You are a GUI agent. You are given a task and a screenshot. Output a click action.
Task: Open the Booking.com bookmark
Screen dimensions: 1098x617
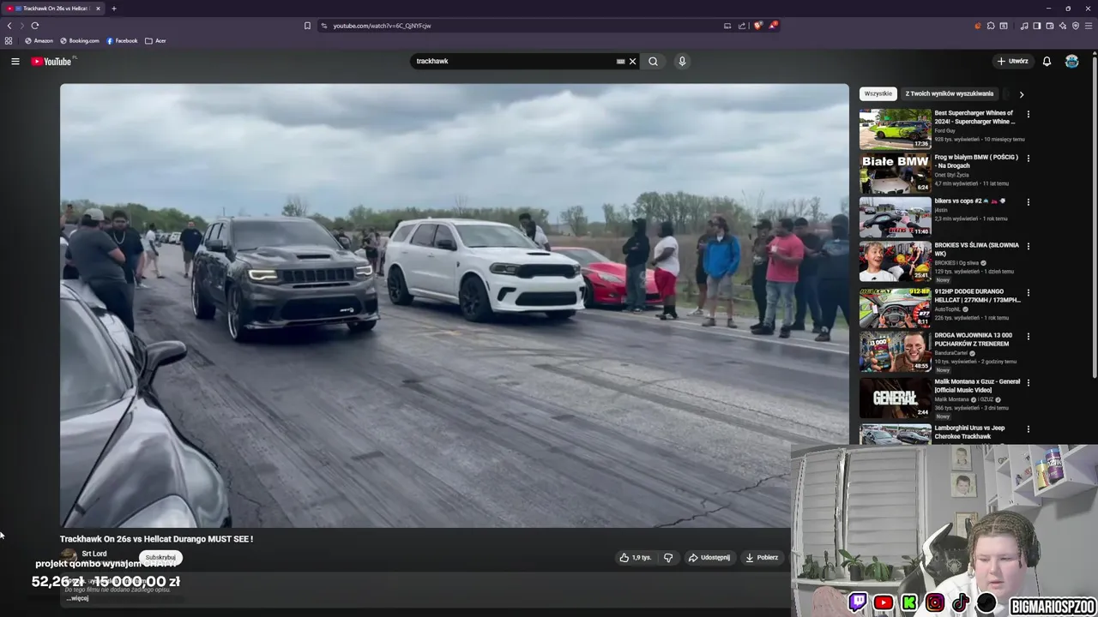(x=79, y=40)
